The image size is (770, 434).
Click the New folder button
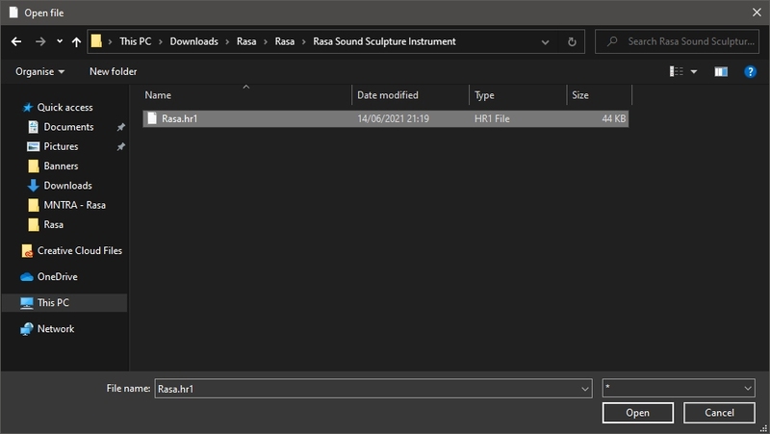113,71
